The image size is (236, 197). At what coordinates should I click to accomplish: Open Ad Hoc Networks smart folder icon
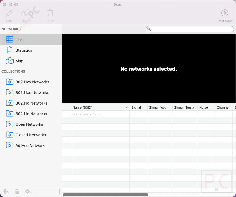[x=10, y=145]
